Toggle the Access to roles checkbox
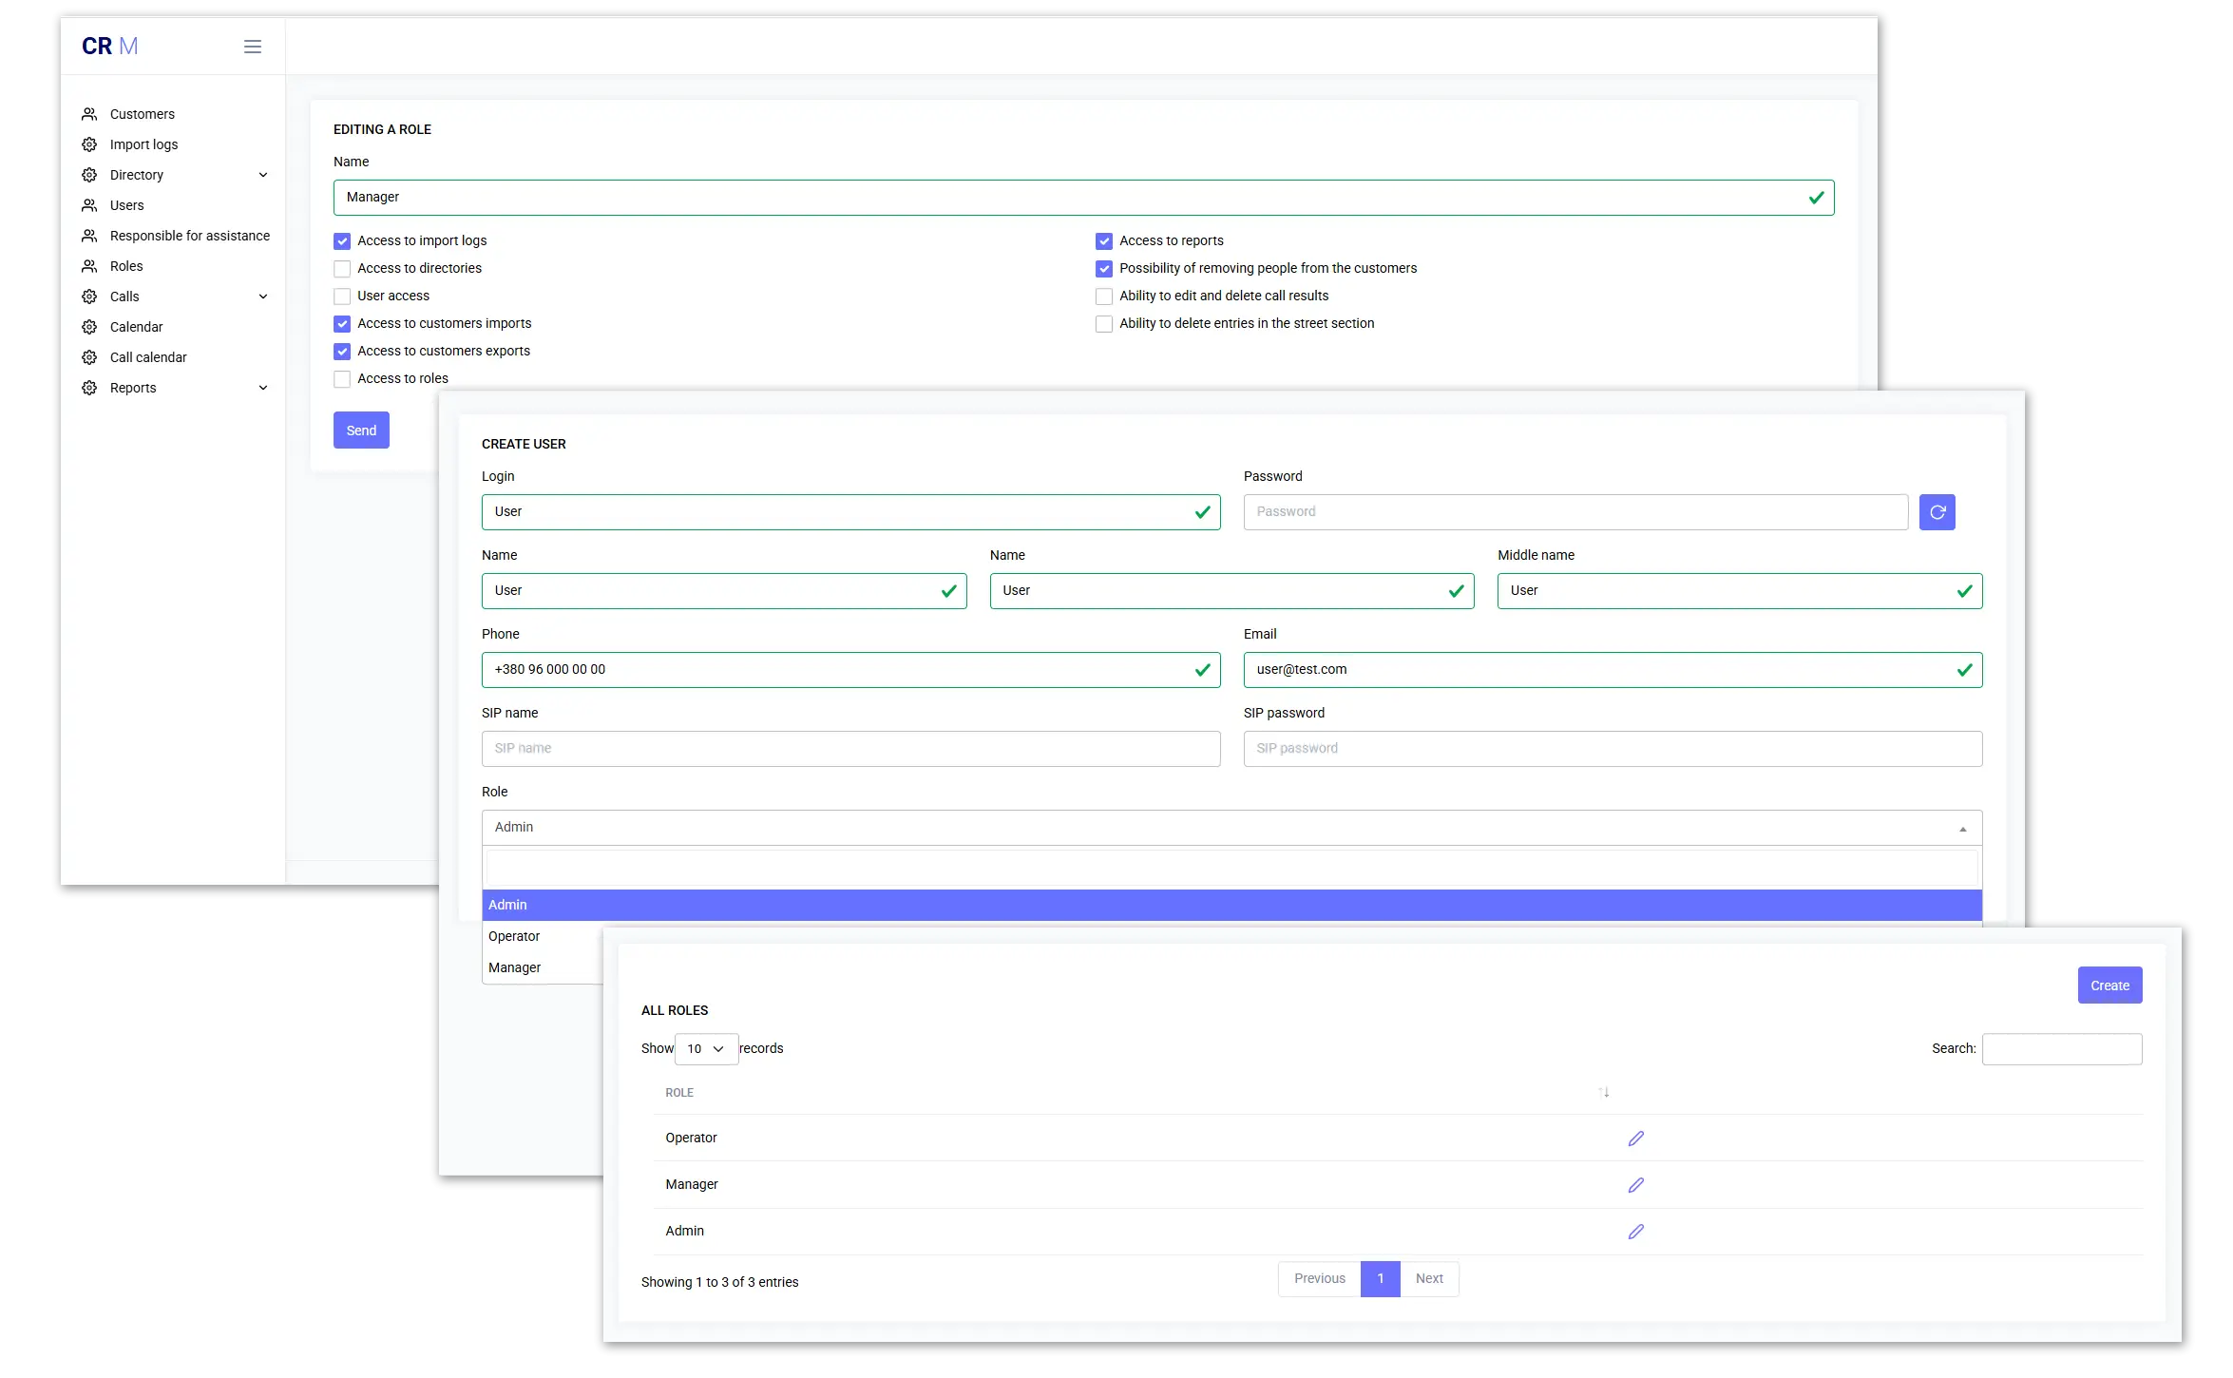Image resolution: width=2233 pixels, height=1378 pixels. (x=342, y=379)
